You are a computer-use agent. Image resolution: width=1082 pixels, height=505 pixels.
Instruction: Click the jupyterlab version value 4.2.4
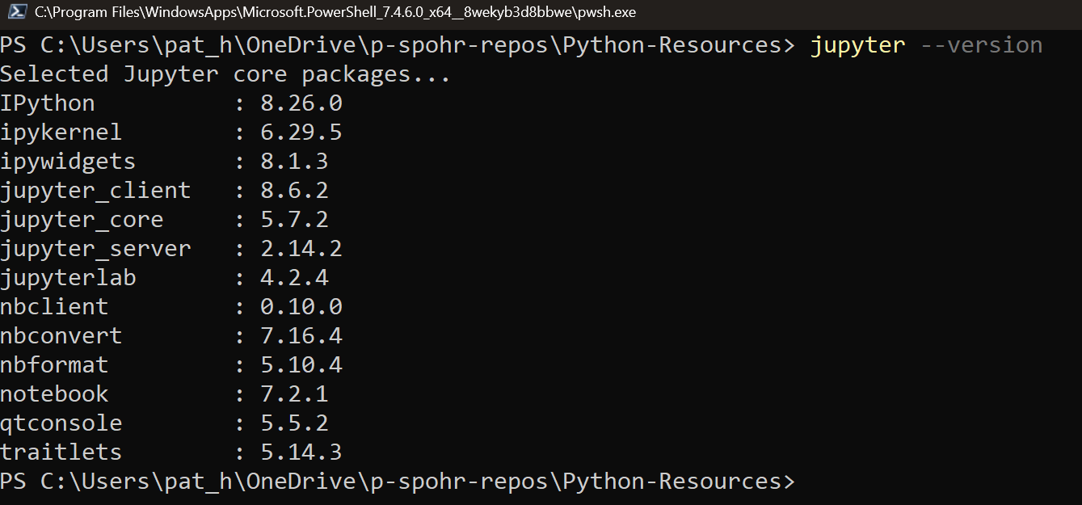pyautogui.click(x=294, y=278)
